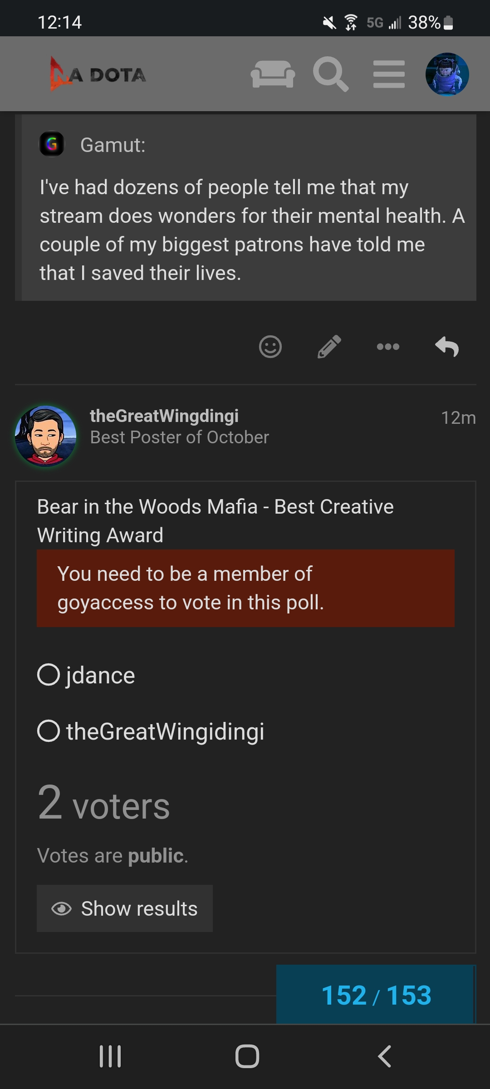Tap the Android back navigation button
490x1089 pixels.
[385, 1056]
